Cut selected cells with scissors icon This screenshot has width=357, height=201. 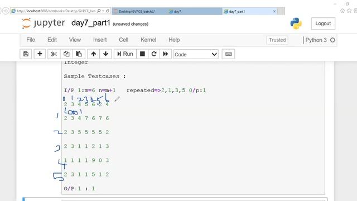54,54
